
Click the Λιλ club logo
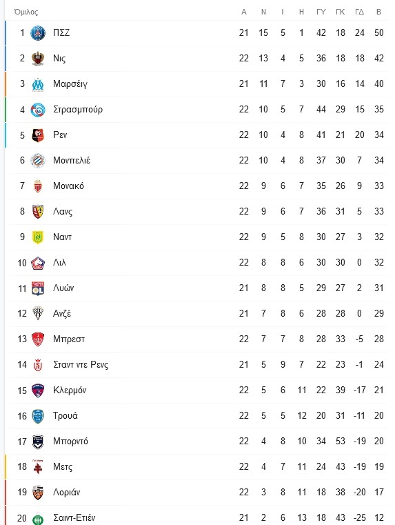point(38,263)
